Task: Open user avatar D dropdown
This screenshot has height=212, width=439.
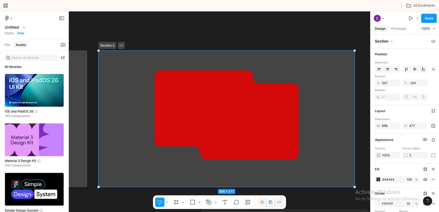Action: [379, 18]
